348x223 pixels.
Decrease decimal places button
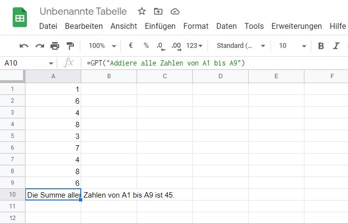161,46
